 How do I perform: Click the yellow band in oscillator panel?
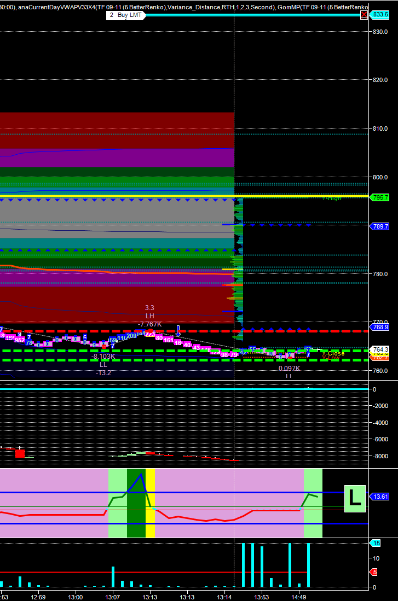click(x=150, y=503)
